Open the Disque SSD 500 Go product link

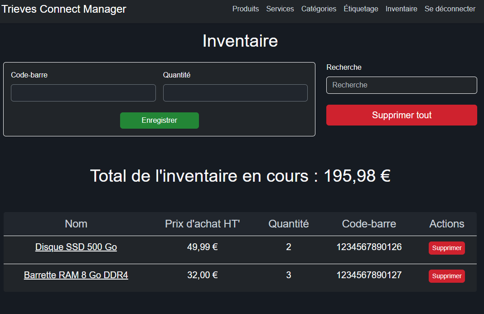pos(76,247)
